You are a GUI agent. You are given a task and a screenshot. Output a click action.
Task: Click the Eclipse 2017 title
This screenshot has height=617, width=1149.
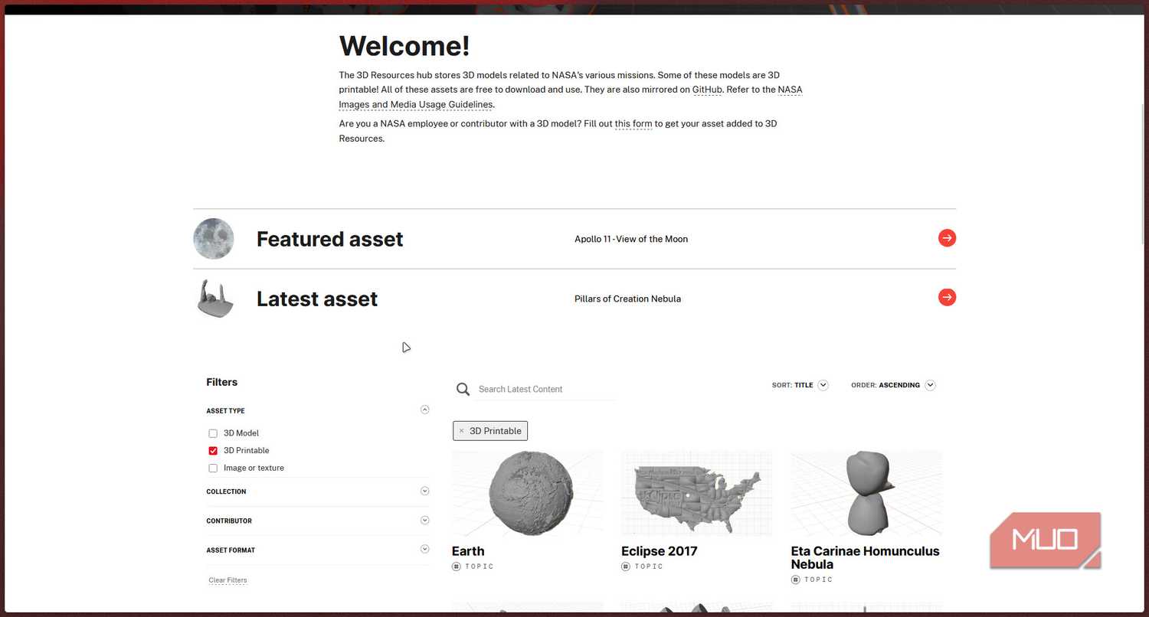click(x=660, y=551)
